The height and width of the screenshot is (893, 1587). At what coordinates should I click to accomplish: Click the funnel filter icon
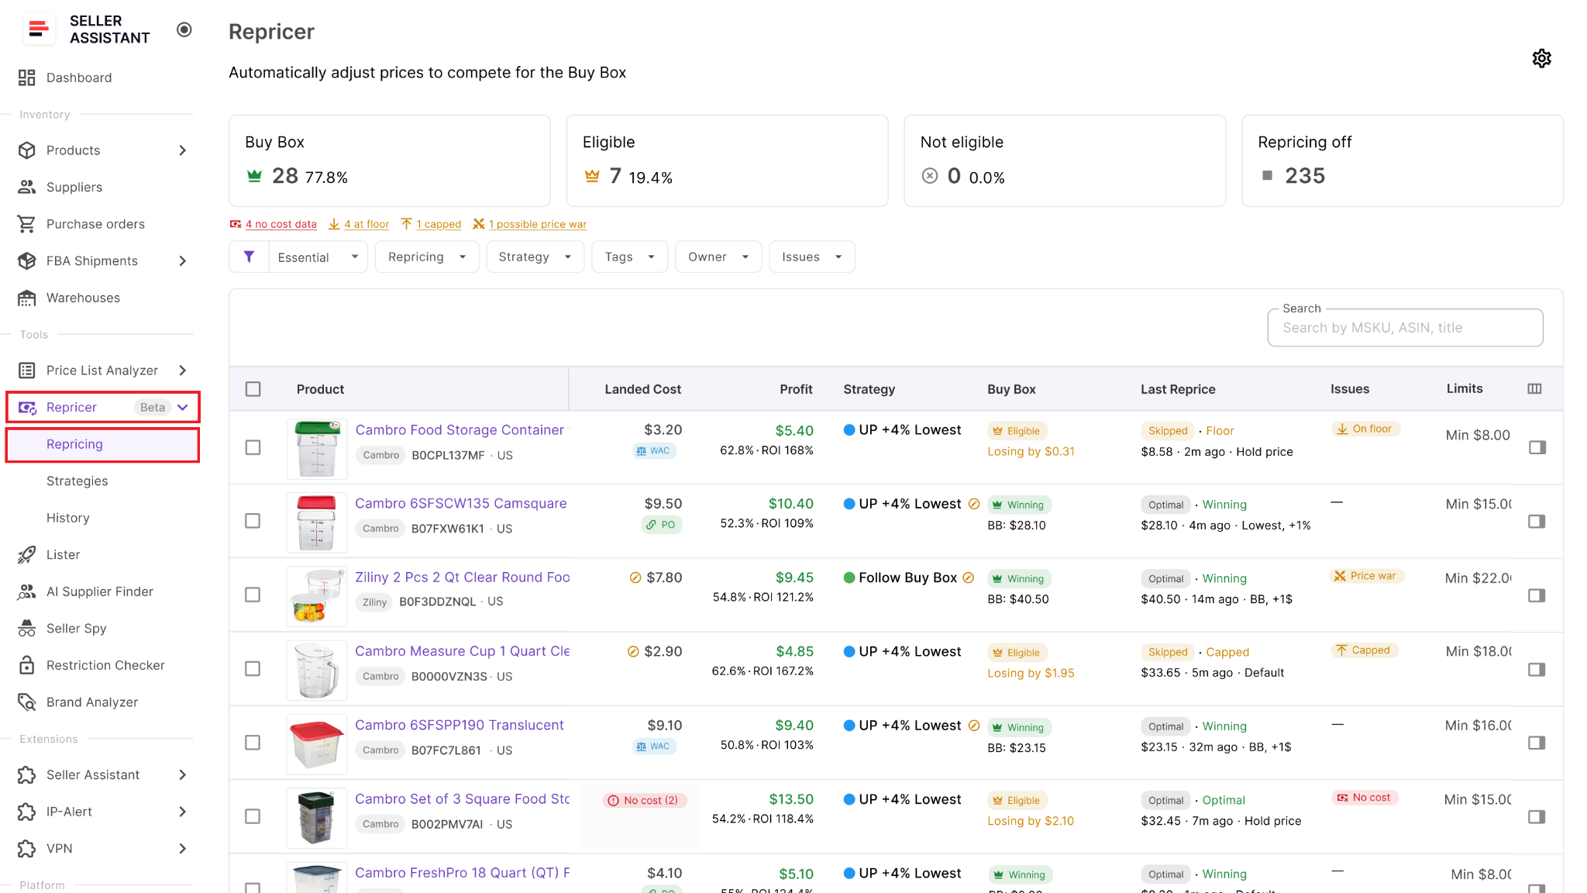point(249,257)
